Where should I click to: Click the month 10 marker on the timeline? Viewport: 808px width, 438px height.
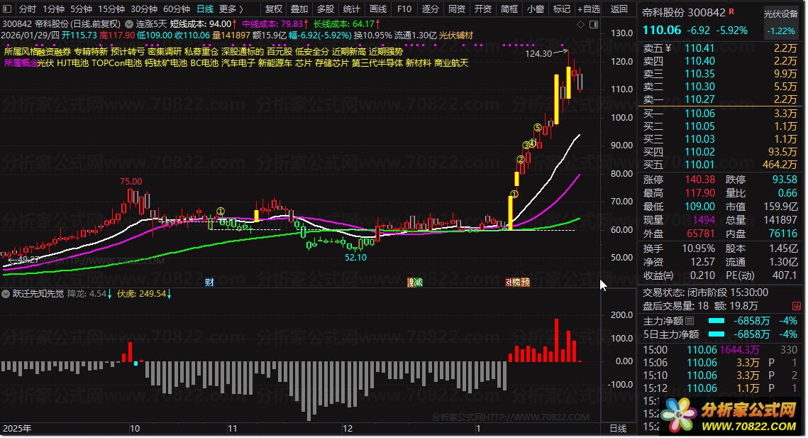135,428
